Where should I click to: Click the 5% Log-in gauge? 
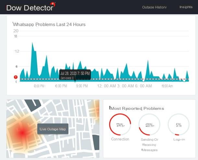click(179, 124)
